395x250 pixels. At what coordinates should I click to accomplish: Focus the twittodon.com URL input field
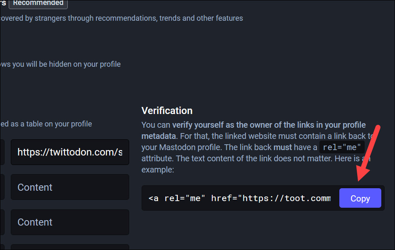pos(70,152)
